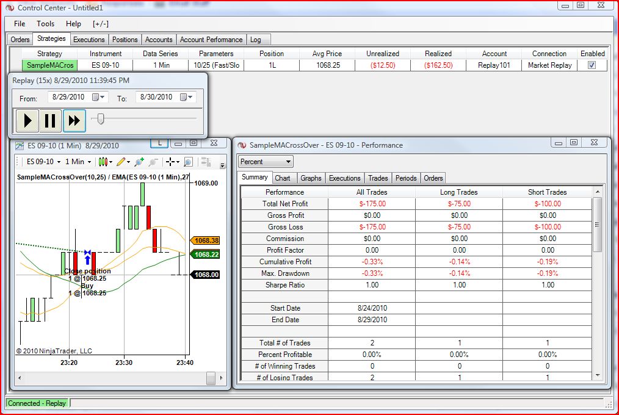Open the Percent display mode dropdown
619x415 pixels.
click(x=266, y=162)
